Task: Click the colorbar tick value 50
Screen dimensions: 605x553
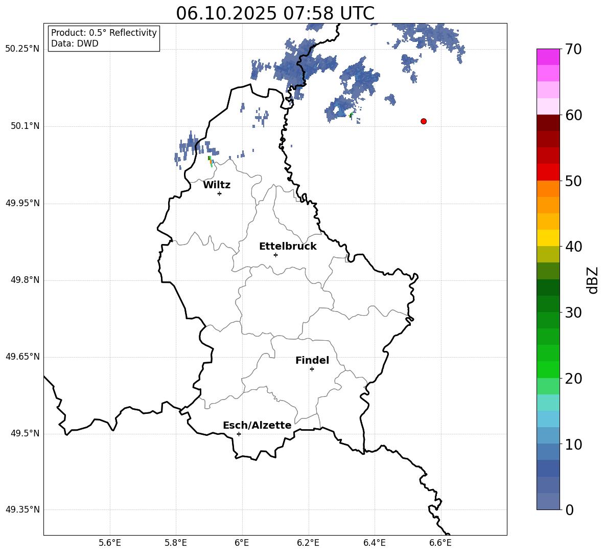Action: point(573,181)
